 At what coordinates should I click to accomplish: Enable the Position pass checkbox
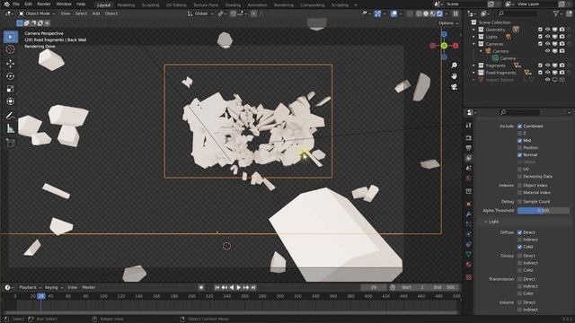pyautogui.click(x=519, y=147)
